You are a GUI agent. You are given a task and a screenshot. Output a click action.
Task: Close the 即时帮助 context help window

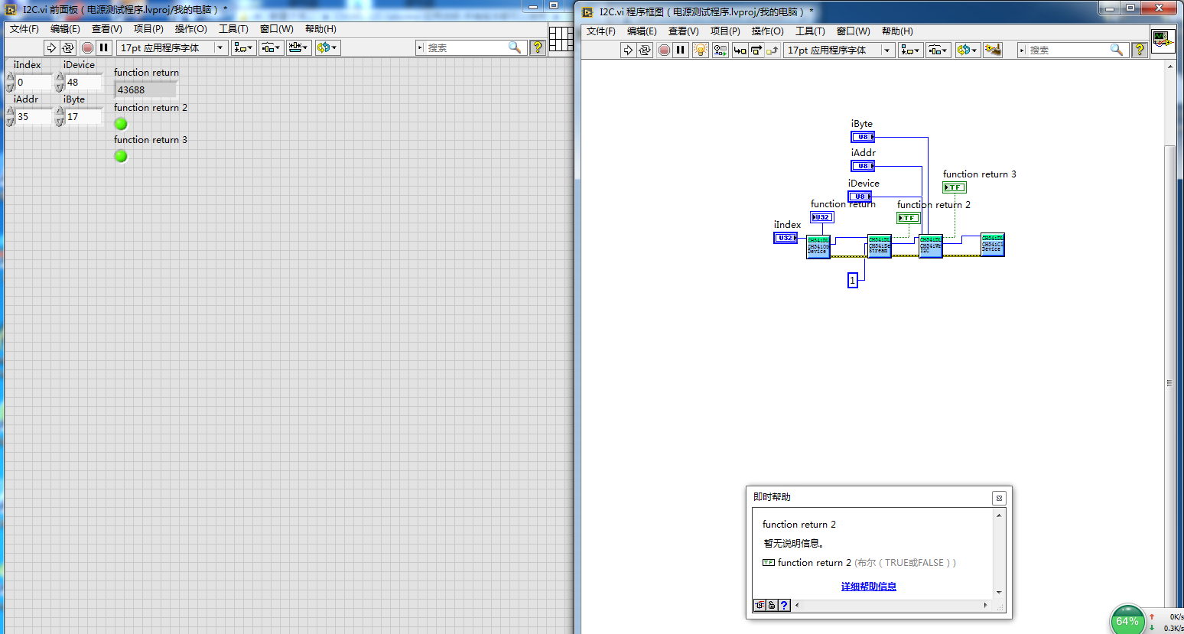[999, 498]
